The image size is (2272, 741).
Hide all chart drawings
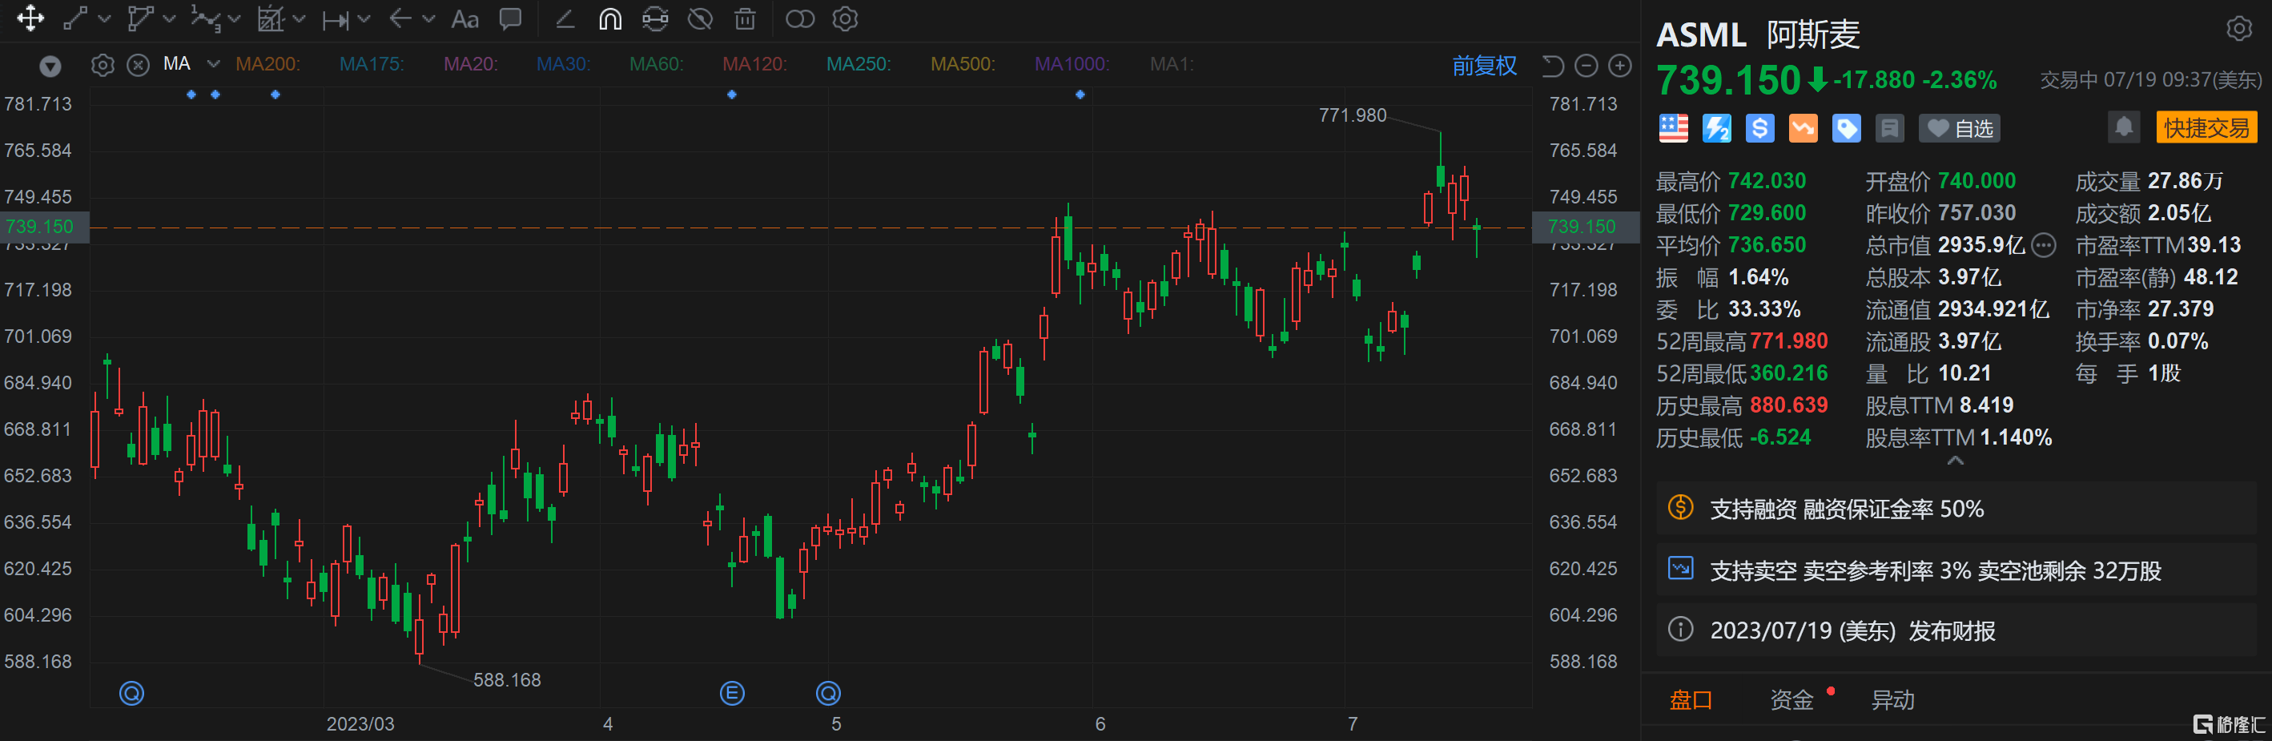pos(700,18)
